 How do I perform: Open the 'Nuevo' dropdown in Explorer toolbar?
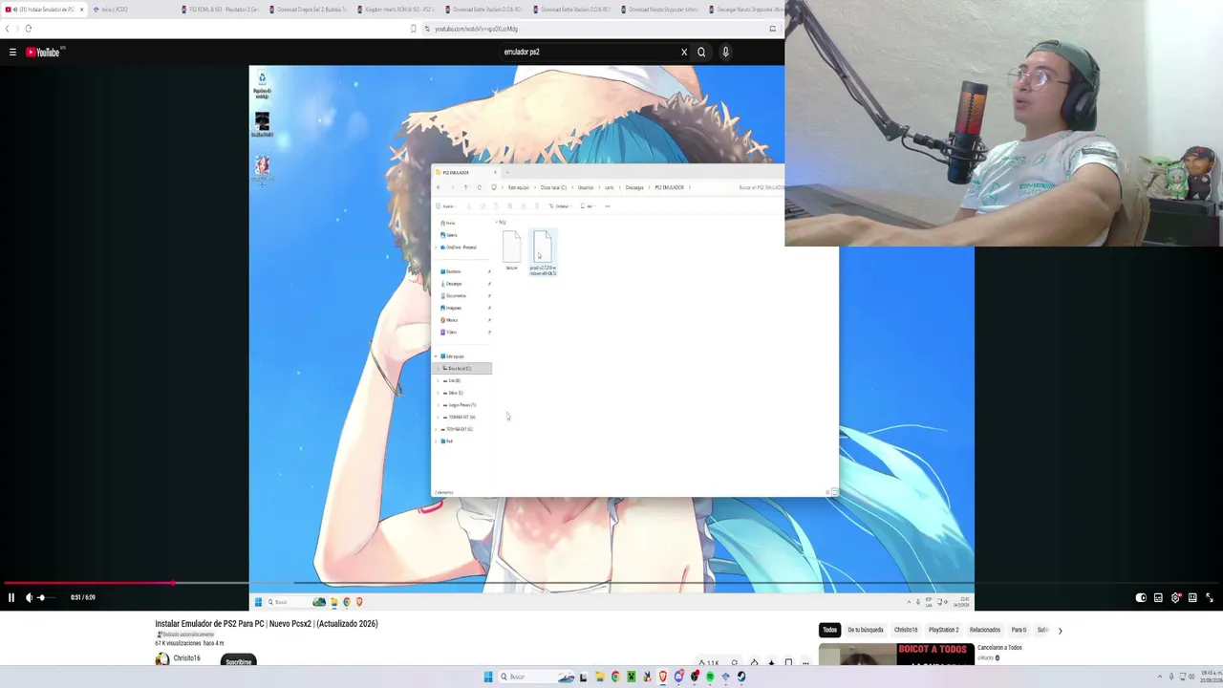pyautogui.click(x=445, y=206)
